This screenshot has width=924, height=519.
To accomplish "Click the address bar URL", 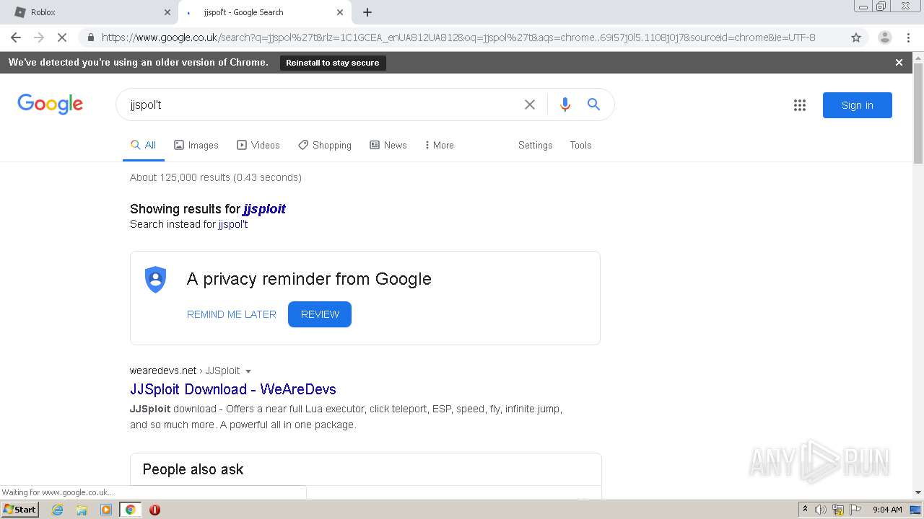I will tap(458, 37).
